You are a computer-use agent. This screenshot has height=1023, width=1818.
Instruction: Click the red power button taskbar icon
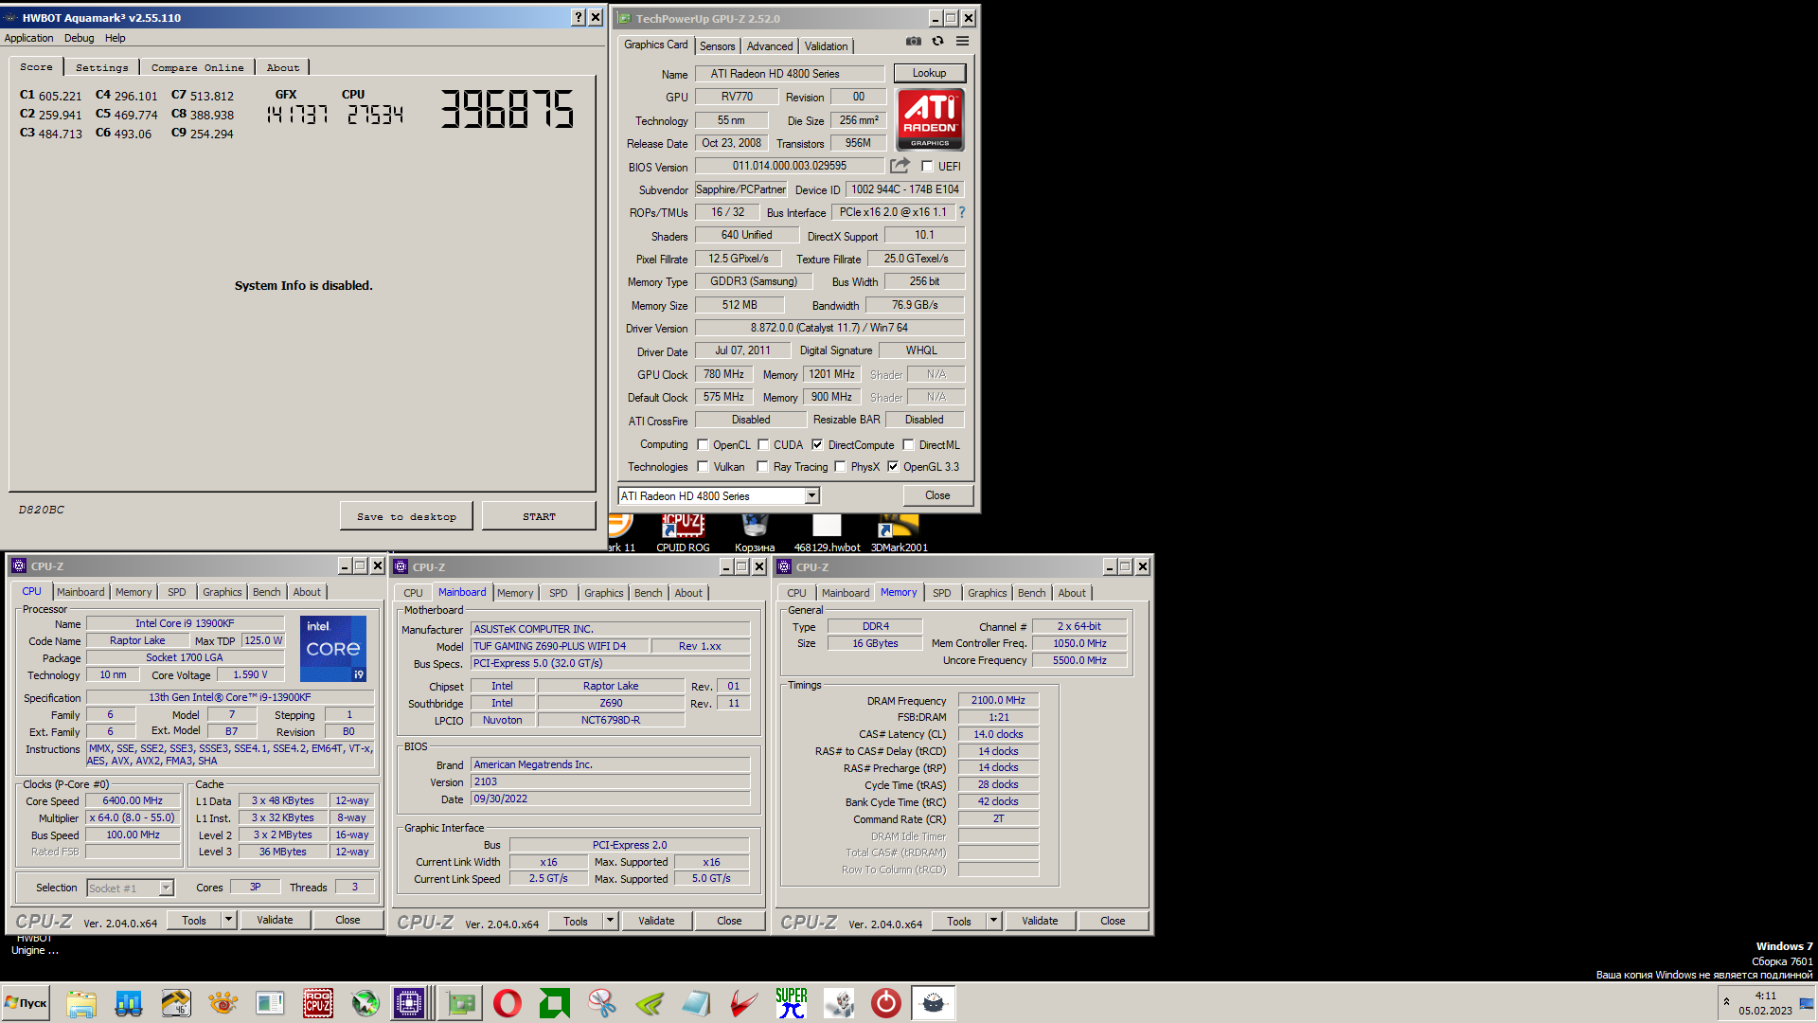pyautogui.click(x=886, y=1003)
